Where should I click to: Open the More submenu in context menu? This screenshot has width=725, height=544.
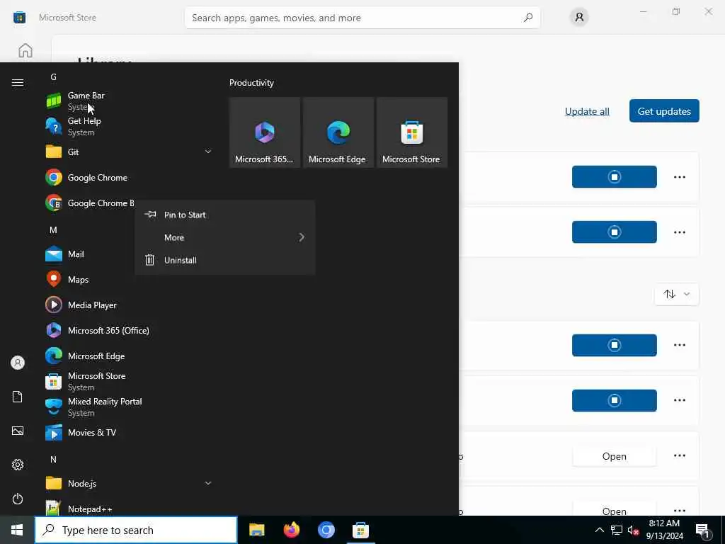click(224, 237)
